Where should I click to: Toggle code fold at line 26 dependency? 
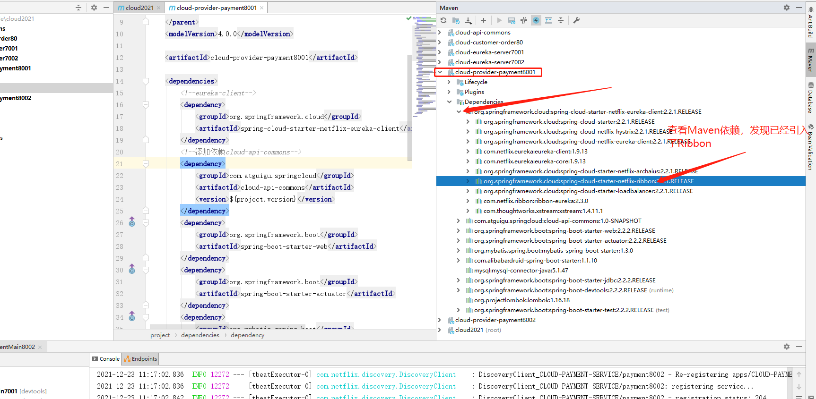(x=146, y=223)
